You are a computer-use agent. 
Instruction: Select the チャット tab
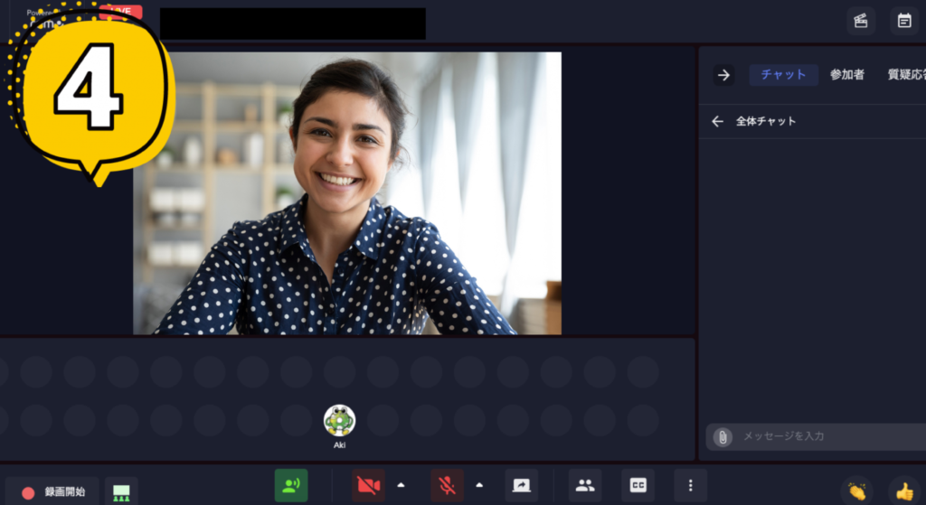(783, 75)
